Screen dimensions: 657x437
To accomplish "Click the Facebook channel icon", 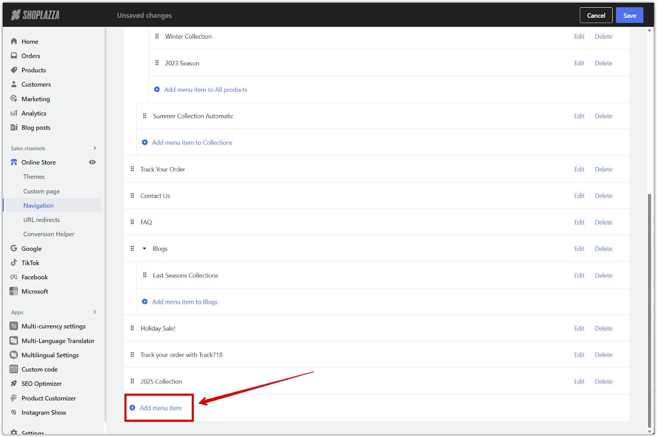I will pyautogui.click(x=14, y=277).
